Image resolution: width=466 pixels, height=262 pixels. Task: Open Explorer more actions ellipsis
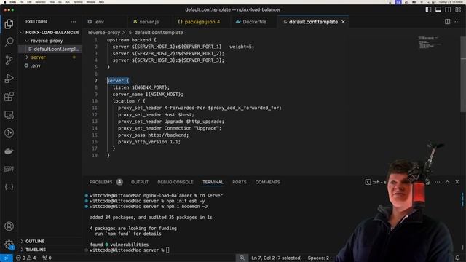click(73, 22)
